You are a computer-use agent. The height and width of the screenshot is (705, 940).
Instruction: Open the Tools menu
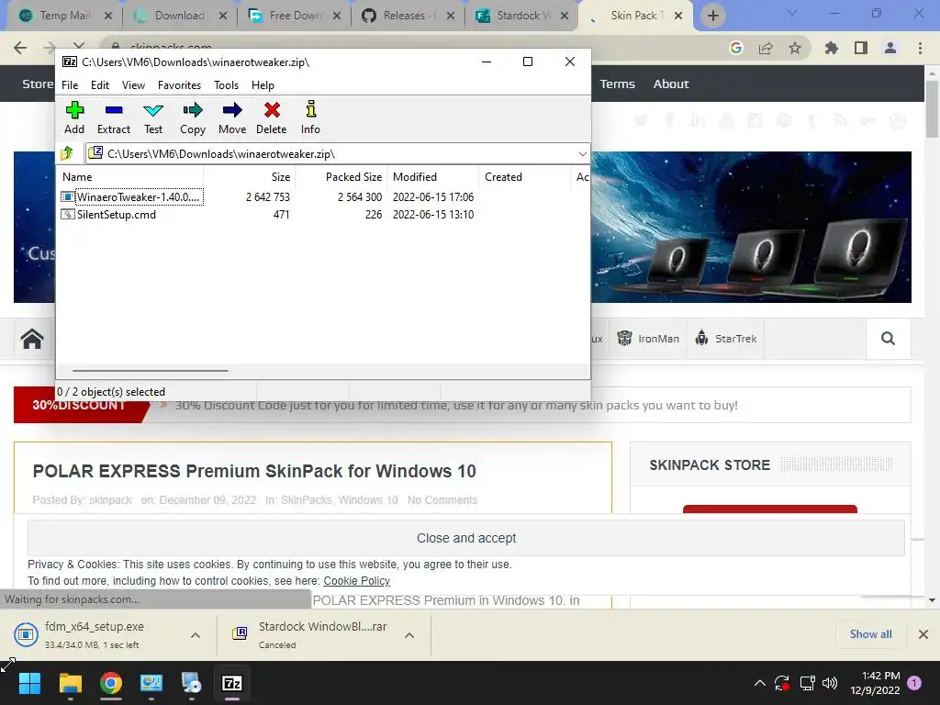(226, 85)
